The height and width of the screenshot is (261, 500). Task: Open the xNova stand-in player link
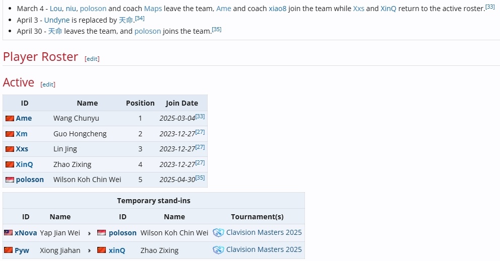click(26, 233)
